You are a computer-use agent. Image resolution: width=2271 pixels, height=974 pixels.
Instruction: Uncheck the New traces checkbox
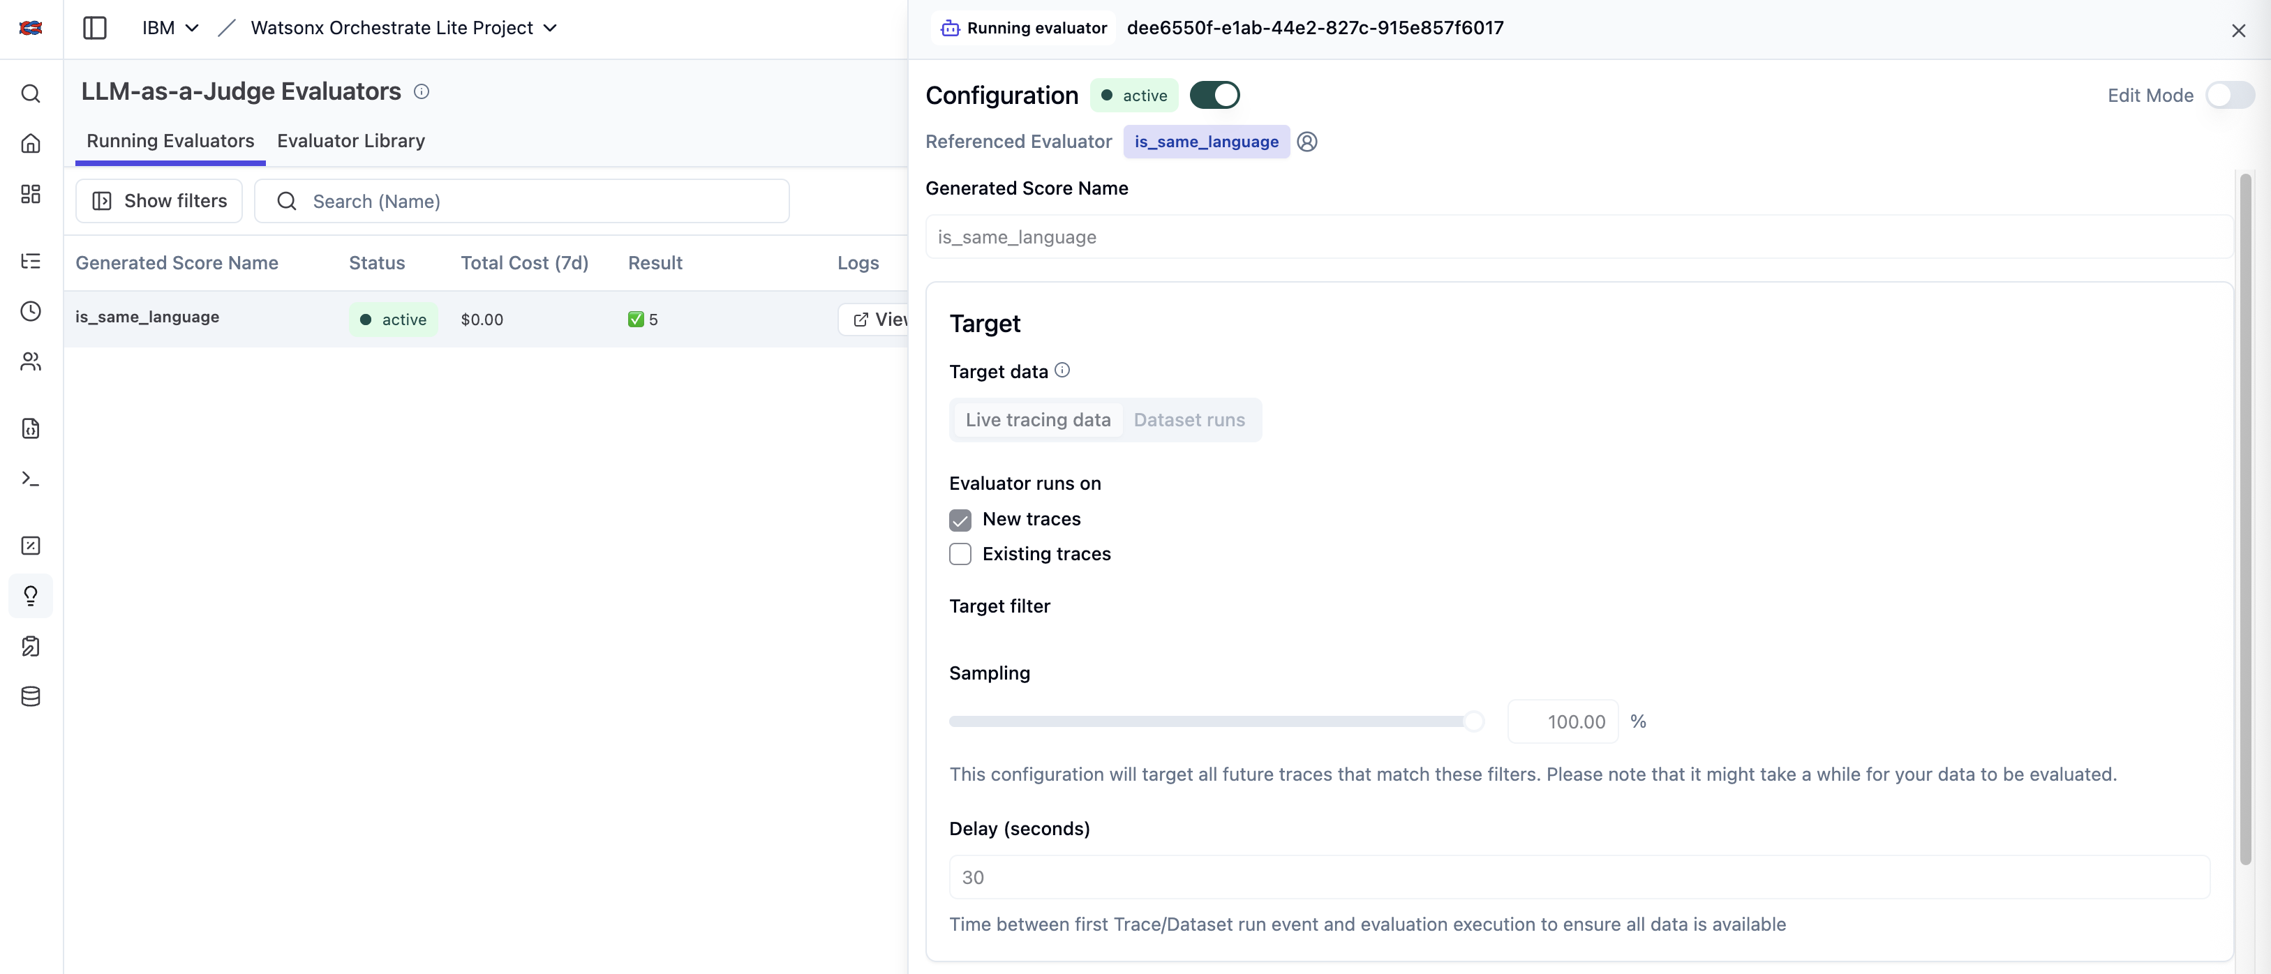point(960,520)
